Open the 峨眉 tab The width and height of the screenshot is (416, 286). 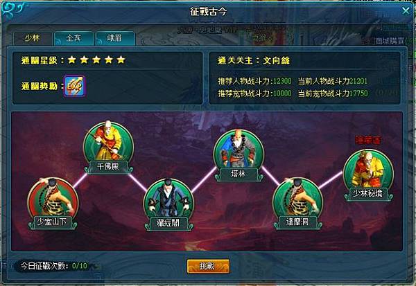click(115, 38)
